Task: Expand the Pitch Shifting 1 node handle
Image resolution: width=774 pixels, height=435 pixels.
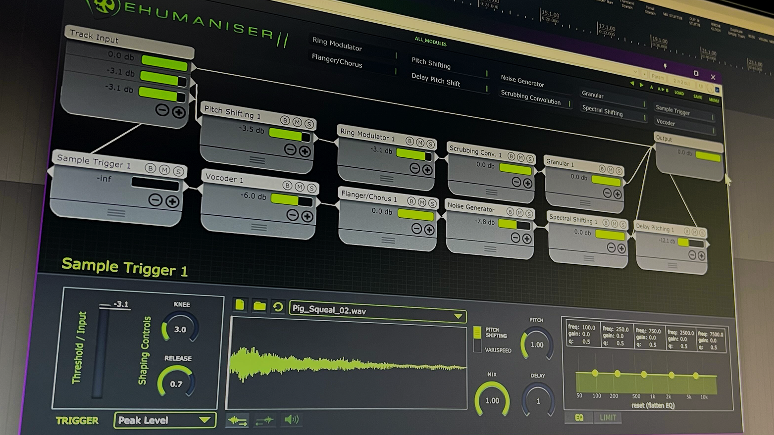Action: click(257, 160)
